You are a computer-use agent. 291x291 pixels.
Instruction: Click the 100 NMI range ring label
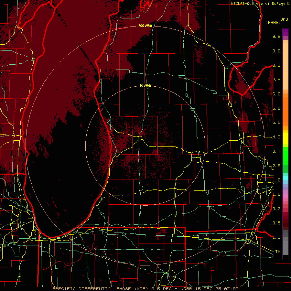145,26
